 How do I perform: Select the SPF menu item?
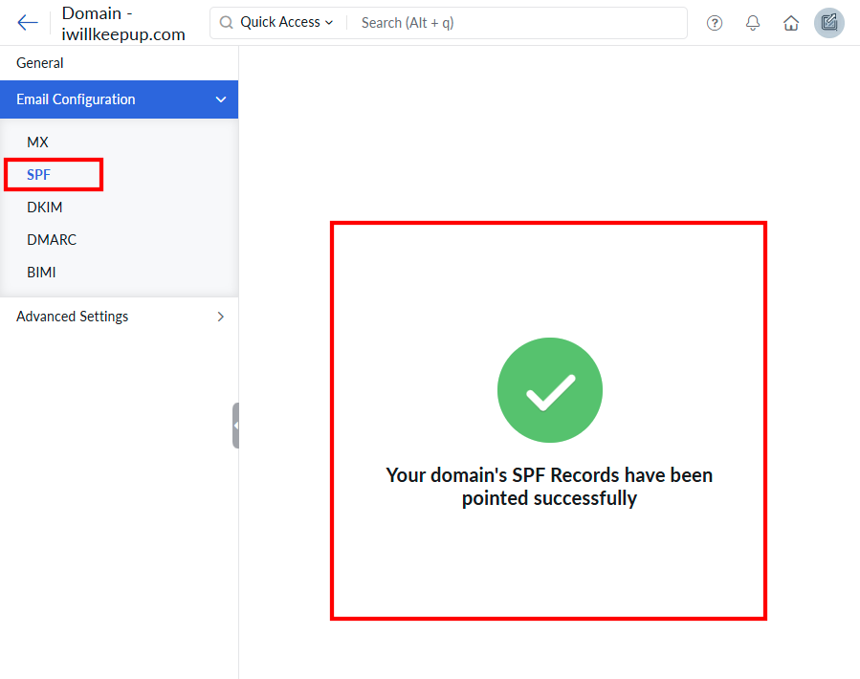click(38, 175)
